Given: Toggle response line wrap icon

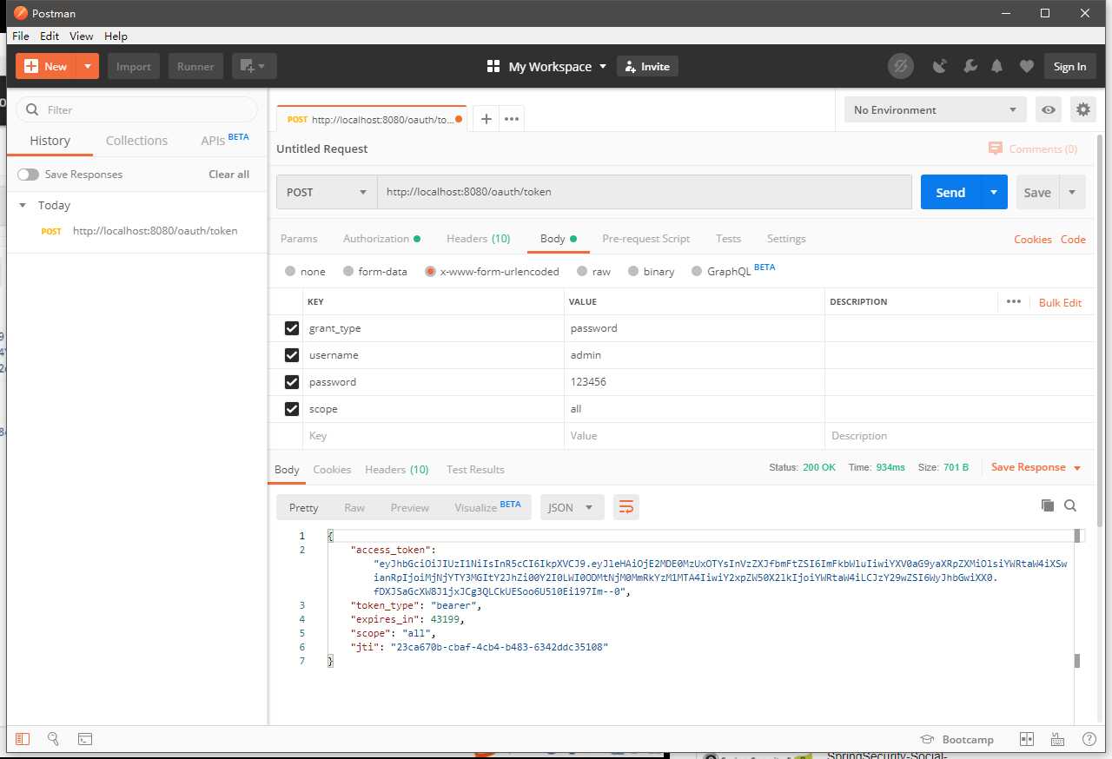Looking at the screenshot, I should pyautogui.click(x=625, y=506).
